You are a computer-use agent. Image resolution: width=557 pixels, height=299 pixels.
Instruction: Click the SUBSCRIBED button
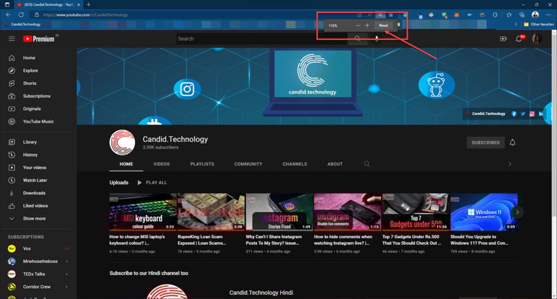(486, 142)
